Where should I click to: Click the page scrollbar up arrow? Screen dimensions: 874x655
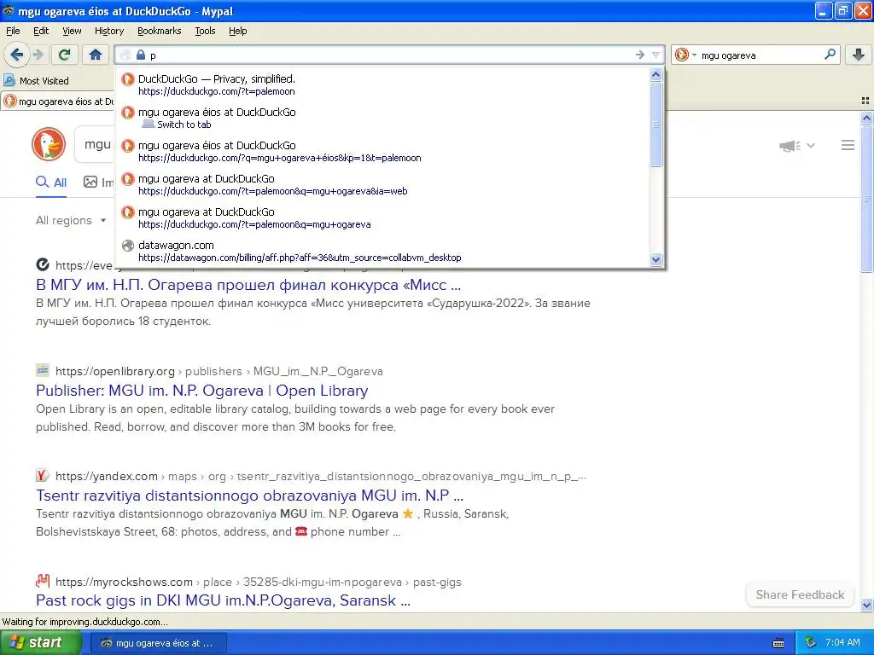click(x=866, y=118)
